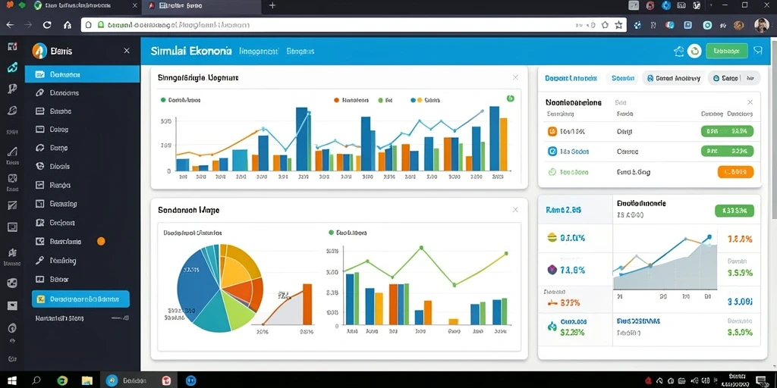Select the highlighted first item in the sidebar menu

82,74
